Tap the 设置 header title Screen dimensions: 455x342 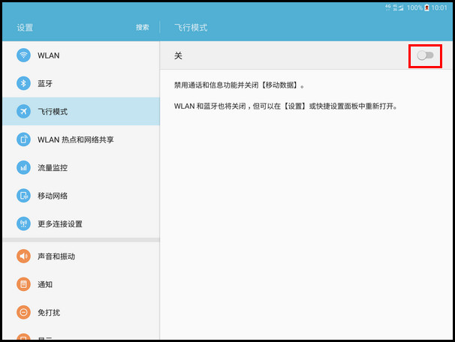click(25, 28)
